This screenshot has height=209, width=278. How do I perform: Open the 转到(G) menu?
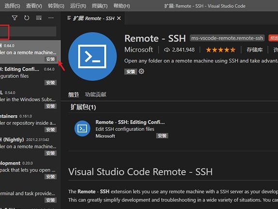click(x=56, y=6)
